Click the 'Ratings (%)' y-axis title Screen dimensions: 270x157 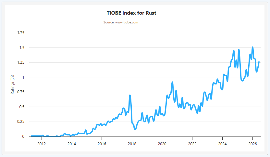tap(12, 85)
